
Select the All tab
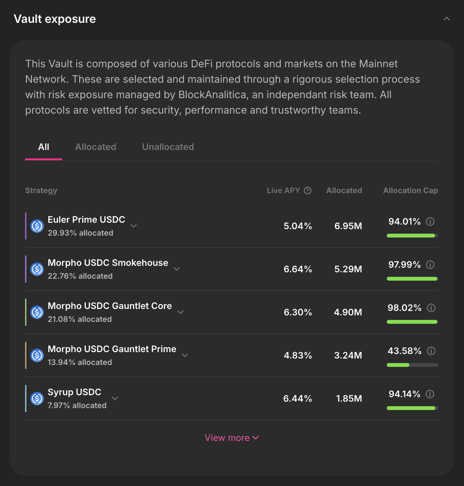(x=44, y=147)
